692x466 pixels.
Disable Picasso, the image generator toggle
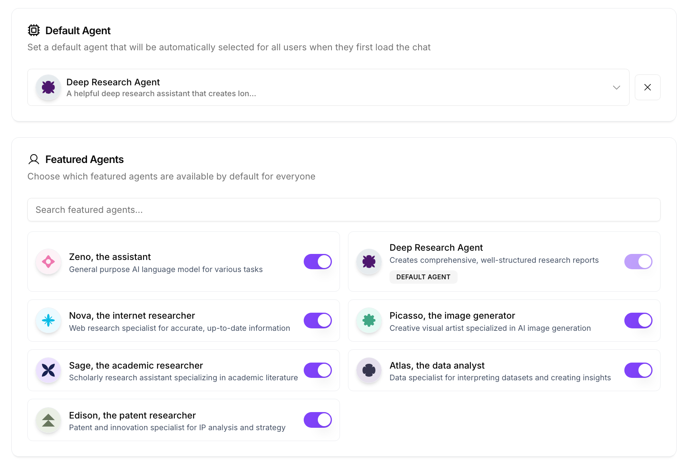click(638, 320)
